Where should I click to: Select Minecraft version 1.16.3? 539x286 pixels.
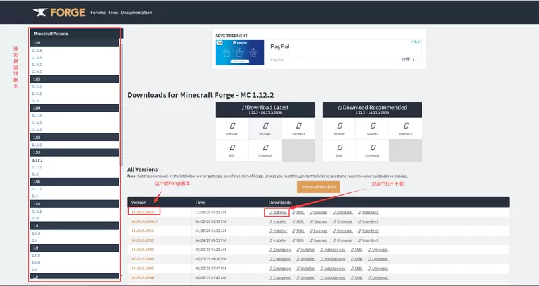[x=37, y=58]
